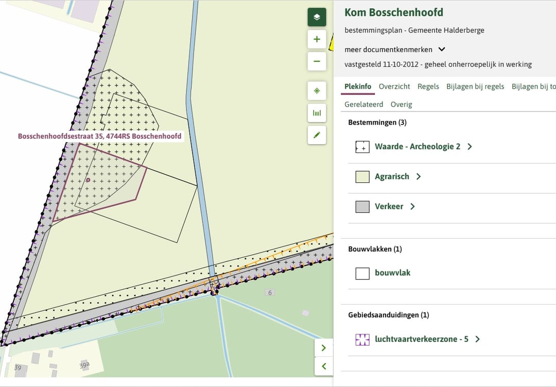
Task: Click the location marker inside the selected parcel
Action: click(88, 180)
